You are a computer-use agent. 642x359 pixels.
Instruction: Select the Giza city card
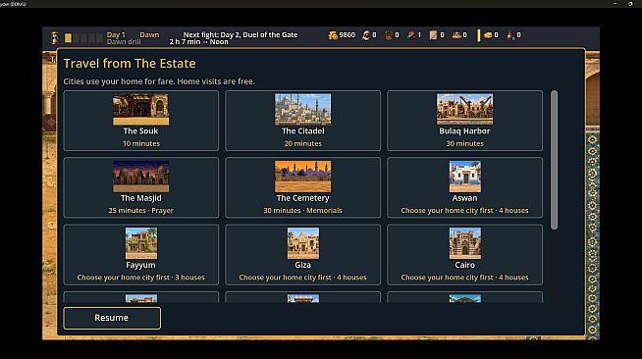point(302,254)
